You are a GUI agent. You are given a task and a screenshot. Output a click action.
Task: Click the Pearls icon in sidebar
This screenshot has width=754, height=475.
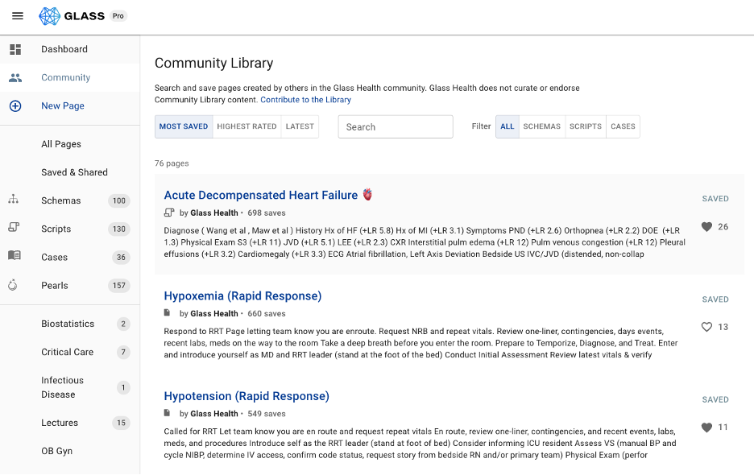(14, 285)
